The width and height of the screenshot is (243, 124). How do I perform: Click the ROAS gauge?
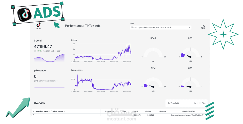click(153, 52)
